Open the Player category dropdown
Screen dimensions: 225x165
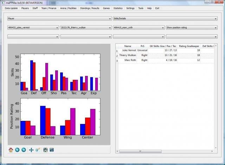pyautogui.click(x=59, y=19)
